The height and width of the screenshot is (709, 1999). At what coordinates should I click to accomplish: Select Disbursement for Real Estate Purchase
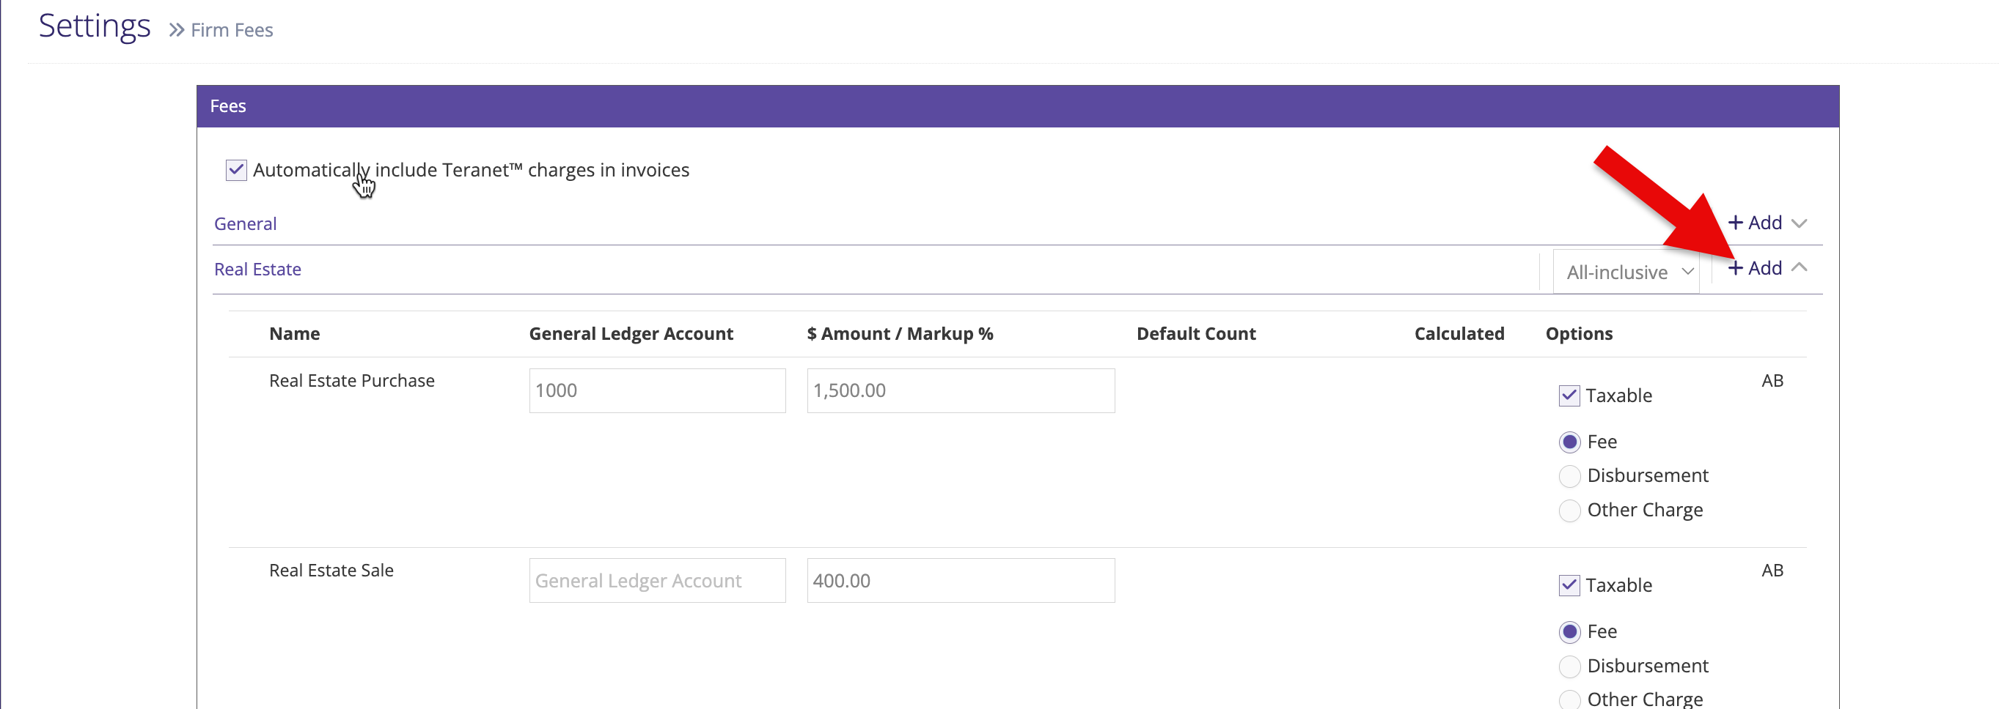pyautogui.click(x=1569, y=476)
